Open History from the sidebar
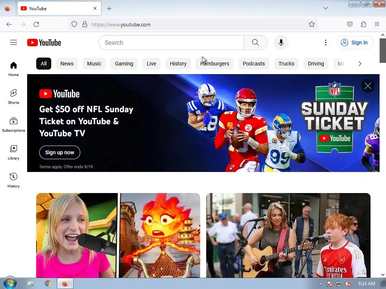The image size is (386, 289). pos(14,180)
